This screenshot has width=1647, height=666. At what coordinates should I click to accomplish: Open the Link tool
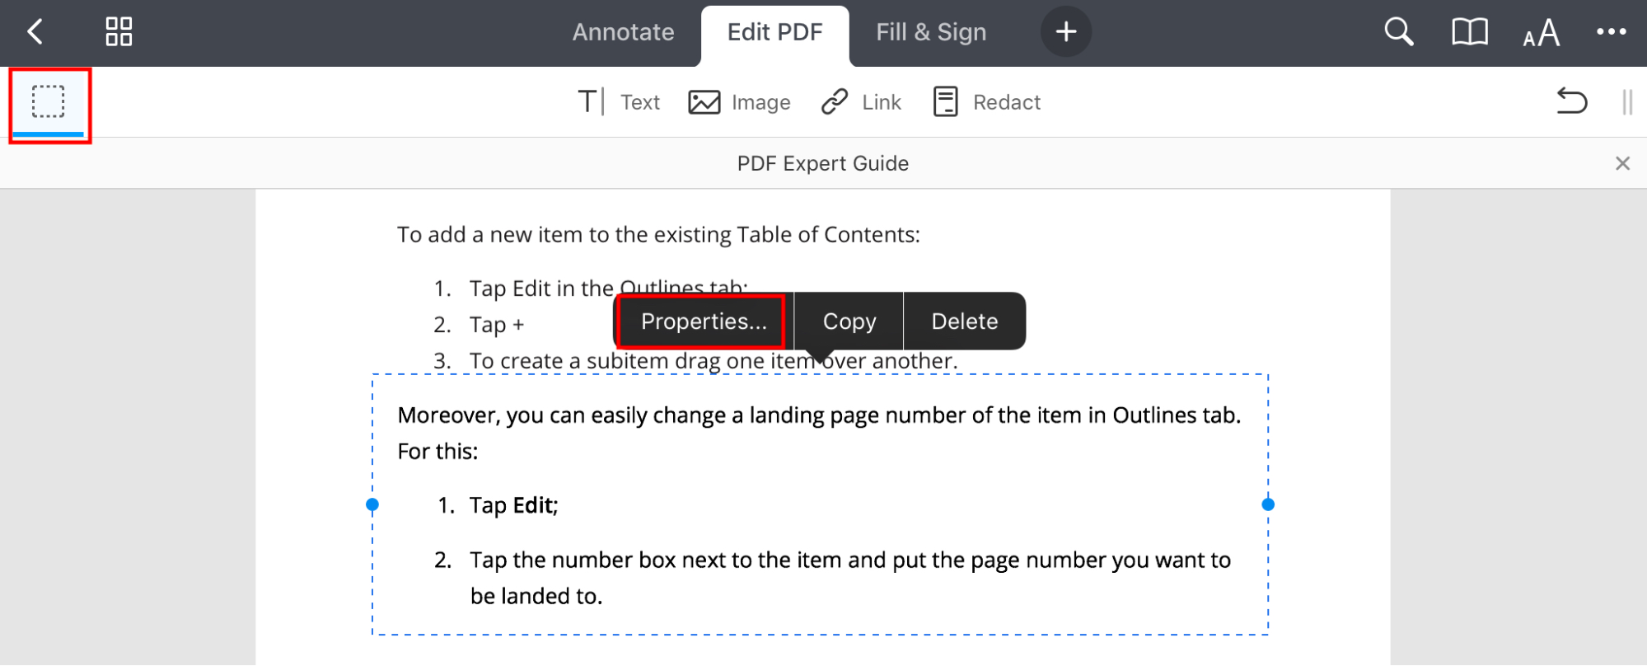(x=859, y=101)
